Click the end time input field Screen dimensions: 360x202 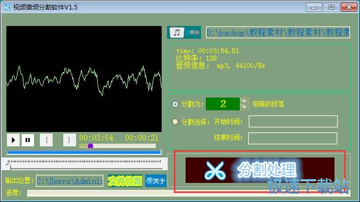(x=292, y=138)
